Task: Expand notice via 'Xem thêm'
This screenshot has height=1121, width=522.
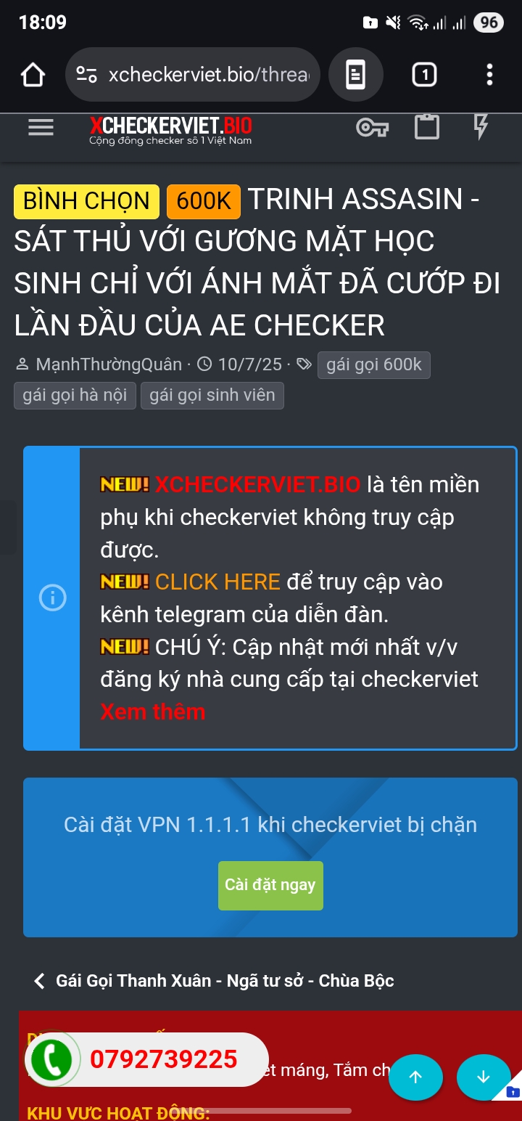Action: pyautogui.click(x=153, y=712)
